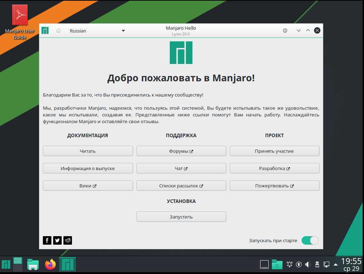Image resolution: width=364 pixels, height=274 pixels.
Task: Open the Форумы support link
Action: click(181, 151)
